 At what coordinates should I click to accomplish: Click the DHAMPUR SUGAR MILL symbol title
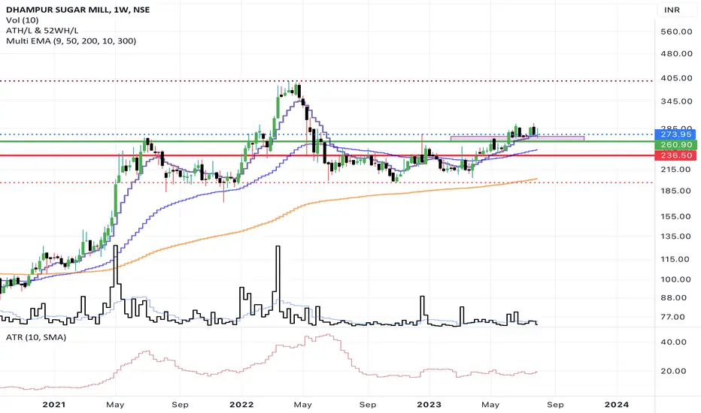tap(77, 9)
